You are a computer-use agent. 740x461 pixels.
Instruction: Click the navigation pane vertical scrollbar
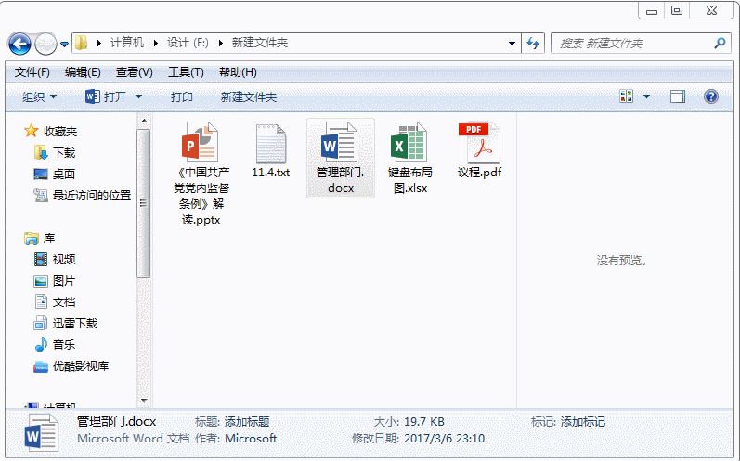pyautogui.click(x=143, y=204)
